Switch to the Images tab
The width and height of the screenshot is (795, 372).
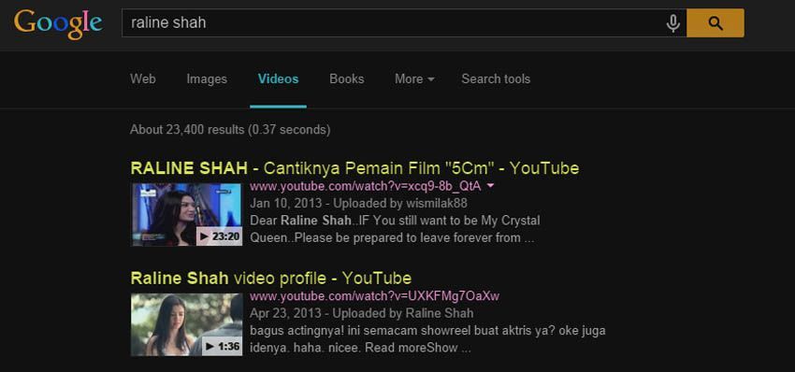pyautogui.click(x=207, y=79)
